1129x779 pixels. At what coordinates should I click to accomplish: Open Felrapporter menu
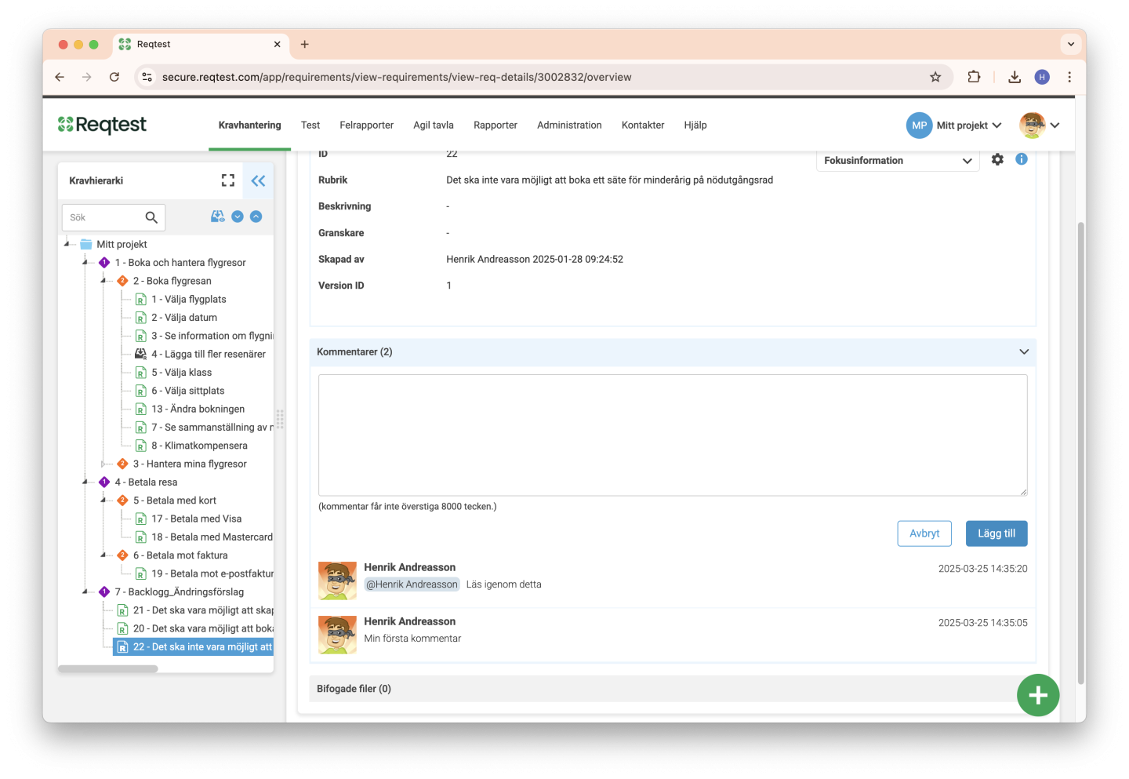click(366, 126)
